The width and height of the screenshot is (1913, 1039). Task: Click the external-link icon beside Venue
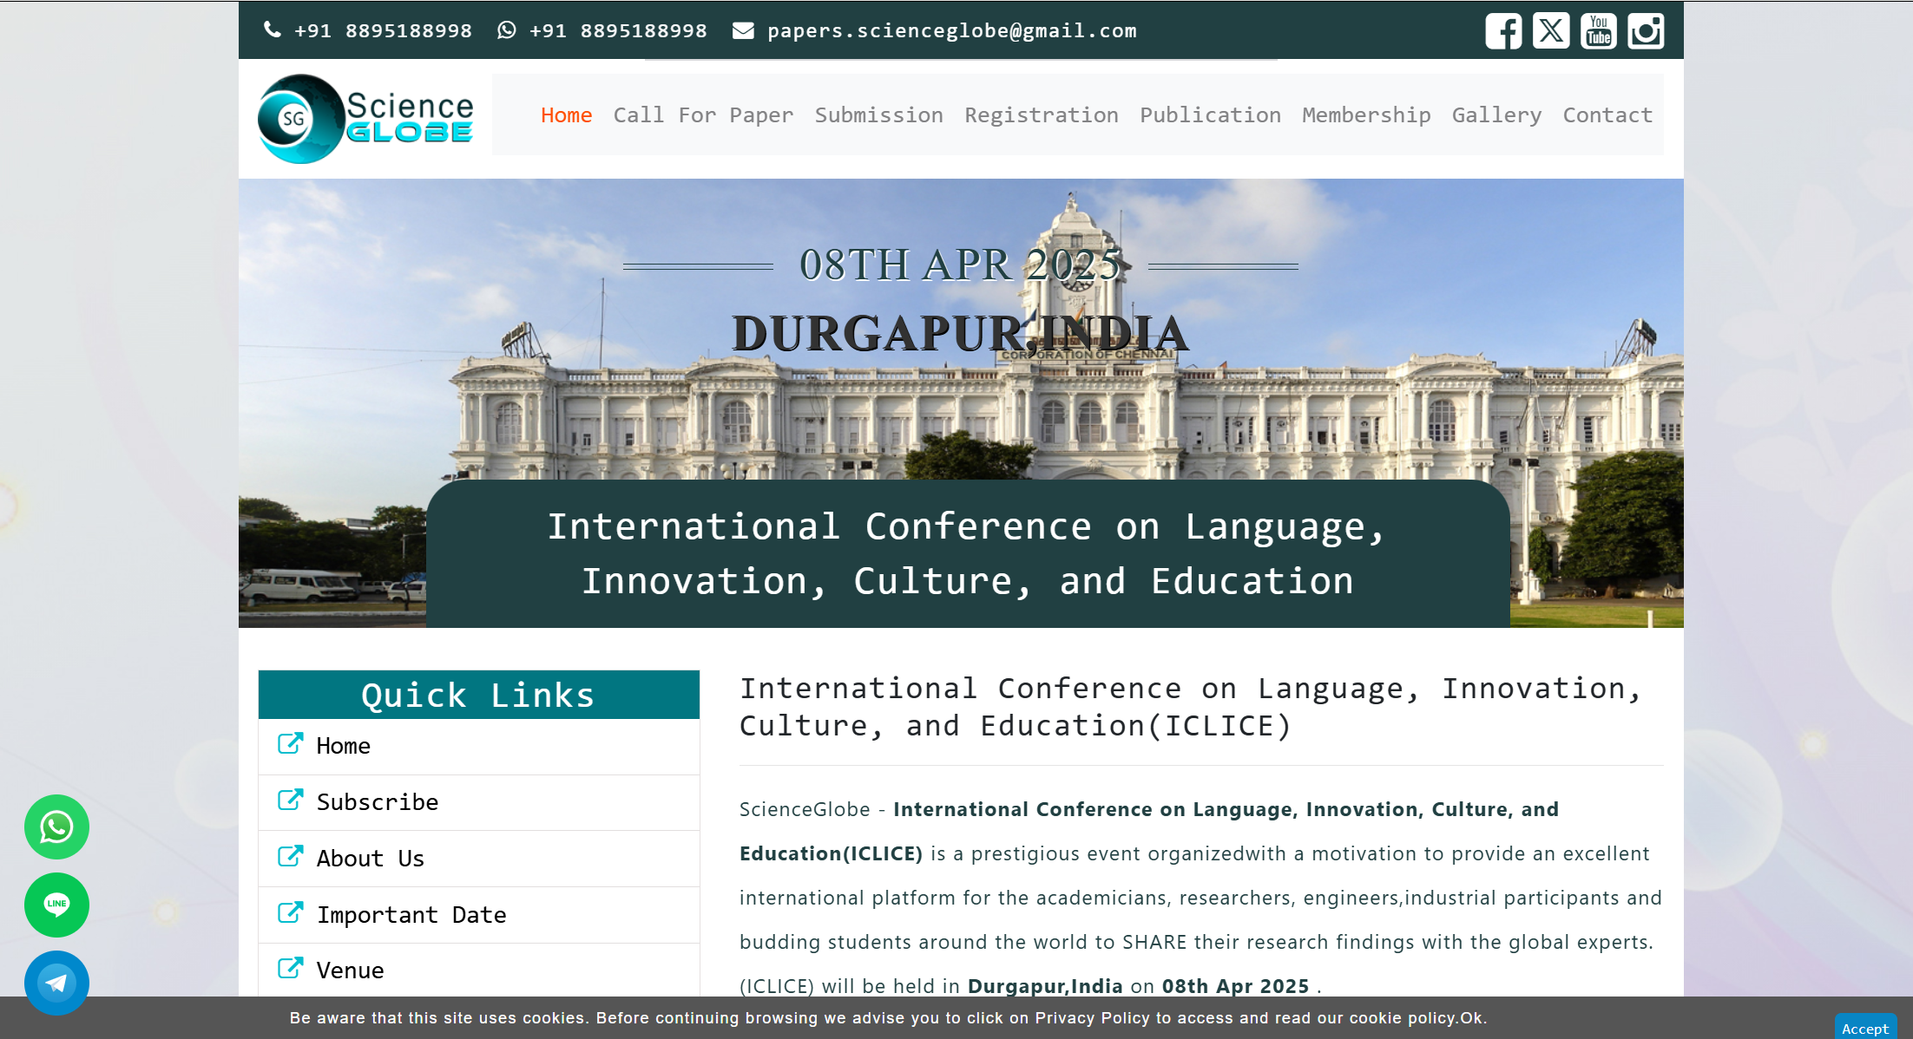tap(290, 969)
